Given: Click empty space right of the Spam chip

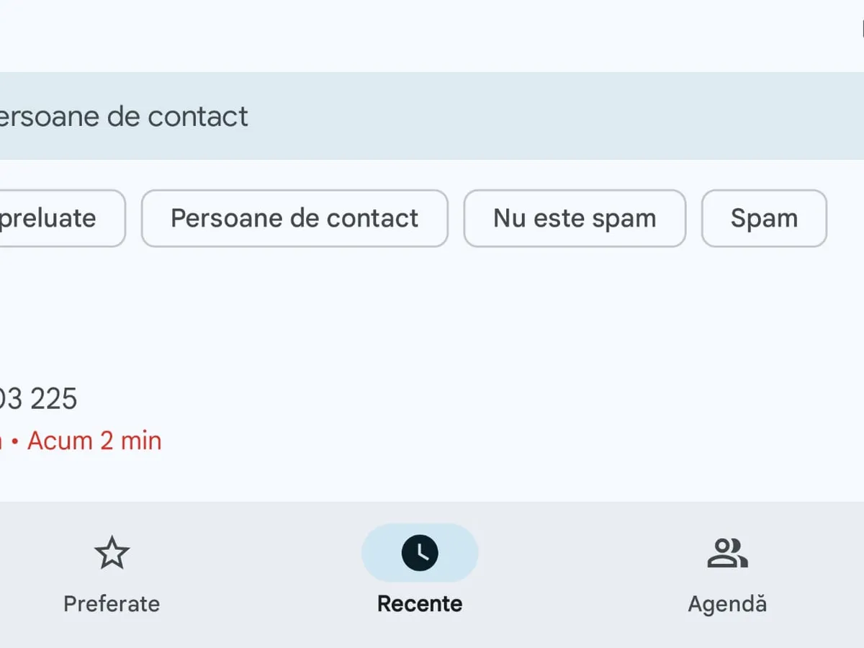Looking at the screenshot, I should click(847, 218).
